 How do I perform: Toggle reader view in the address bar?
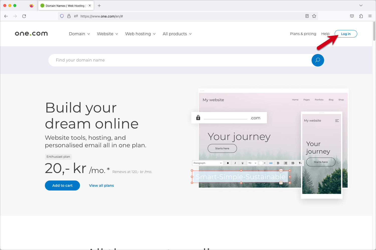307,16
